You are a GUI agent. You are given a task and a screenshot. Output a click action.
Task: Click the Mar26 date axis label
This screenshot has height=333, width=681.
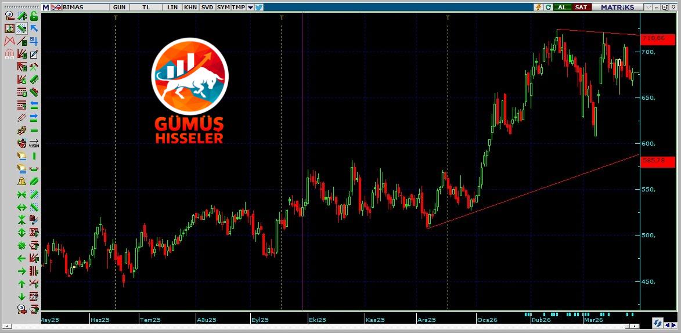(x=593, y=320)
